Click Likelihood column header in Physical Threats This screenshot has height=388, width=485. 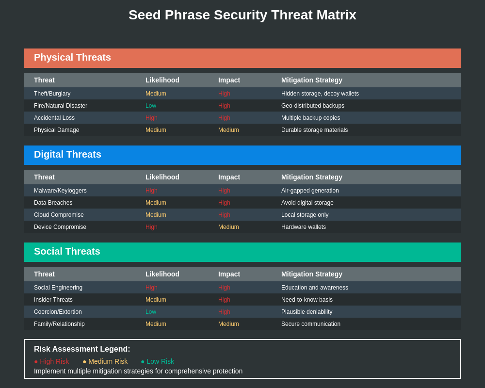click(162, 80)
